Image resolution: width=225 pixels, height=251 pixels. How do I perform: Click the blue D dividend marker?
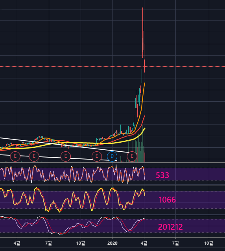112,156
